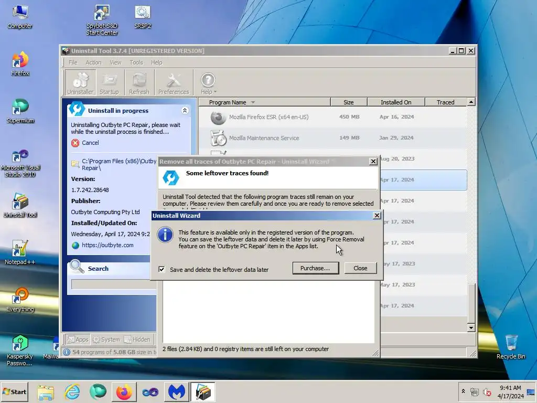The image size is (537, 403).
Task: Click the Mozilla Maintenance Service icon
Action: pos(218,138)
